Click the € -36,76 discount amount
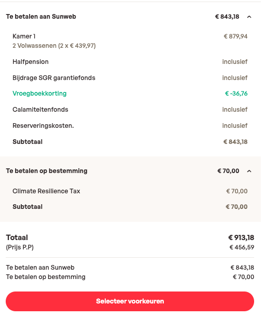Image resolution: width=265 pixels, height=318 pixels. click(x=236, y=94)
